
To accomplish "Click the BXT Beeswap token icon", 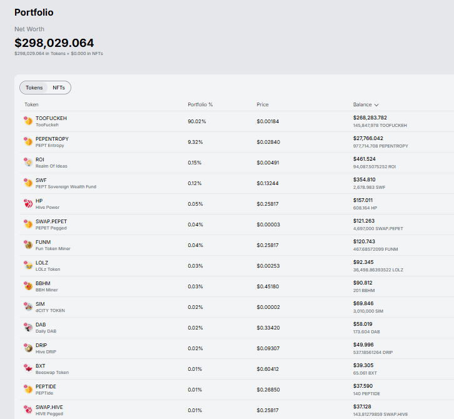I will click(x=28, y=368).
